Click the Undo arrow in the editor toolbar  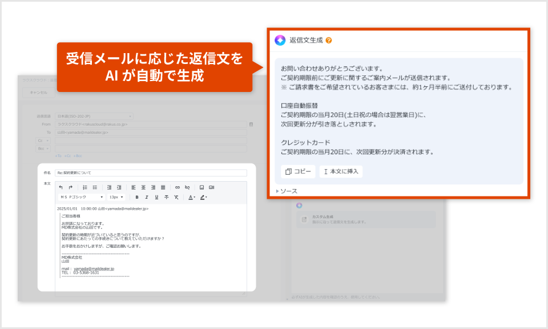click(x=62, y=186)
